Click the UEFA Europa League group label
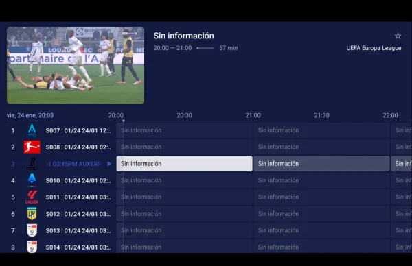The height and width of the screenshot is (266, 412). tap(374, 48)
